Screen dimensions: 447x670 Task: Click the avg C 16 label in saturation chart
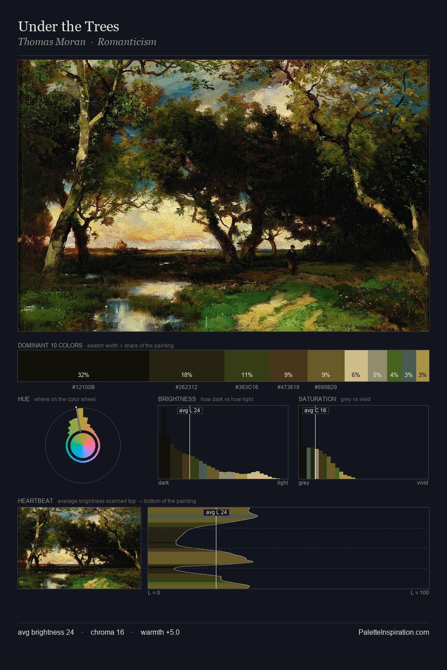(316, 410)
